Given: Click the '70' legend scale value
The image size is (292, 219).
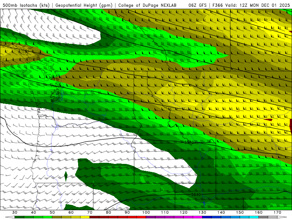Looking at the screenshot, I should pyautogui.click(x=90, y=212).
